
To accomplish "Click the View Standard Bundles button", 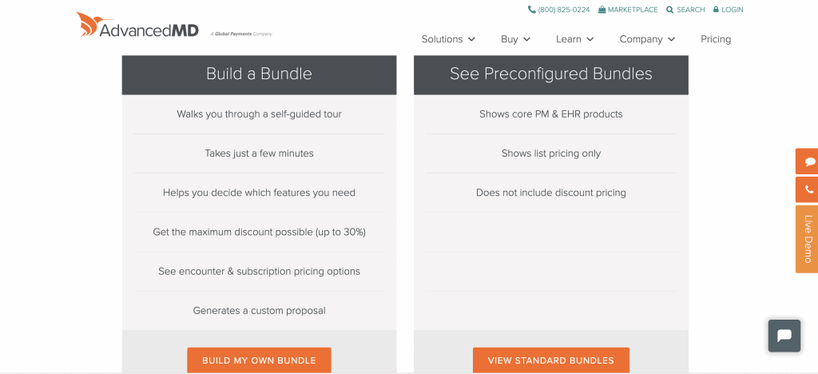I will pyautogui.click(x=550, y=360).
